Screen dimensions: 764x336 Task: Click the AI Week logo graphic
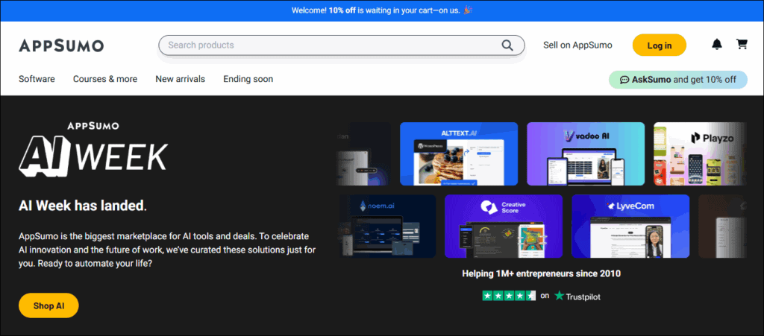pyautogui.click(x=93, y=150)
